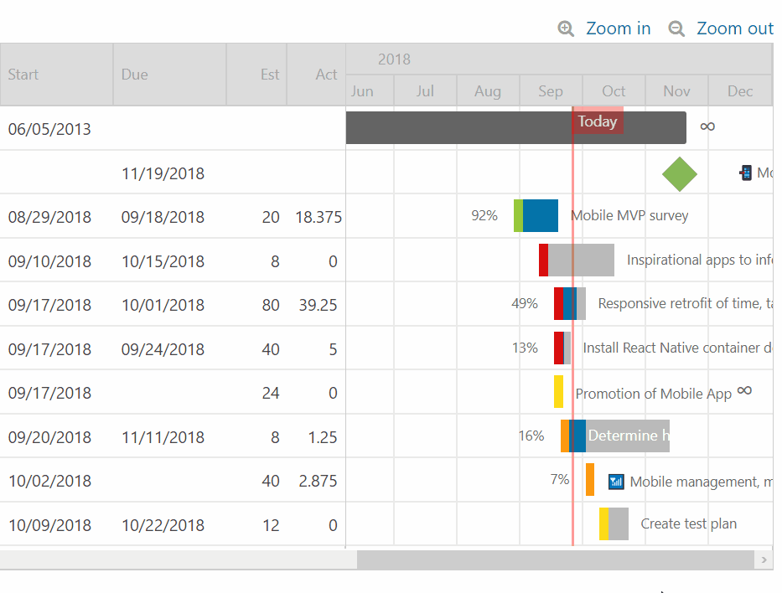Screen dimensions: 782x593
Task: Click the 2018 year header
Action: click(394, 59)
